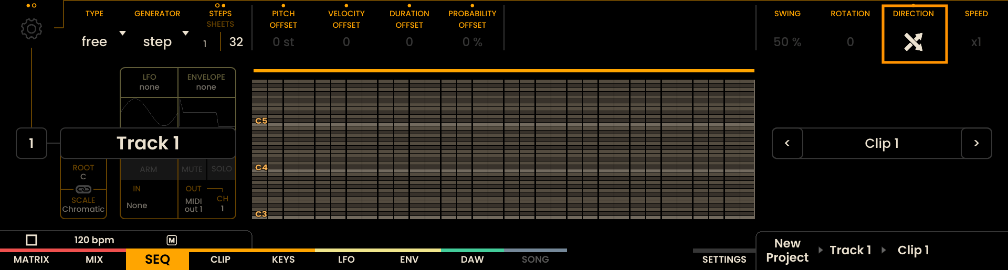Toggle the M metronome icon
Viewport: 1008px width, 270px height.
[172, 240]
